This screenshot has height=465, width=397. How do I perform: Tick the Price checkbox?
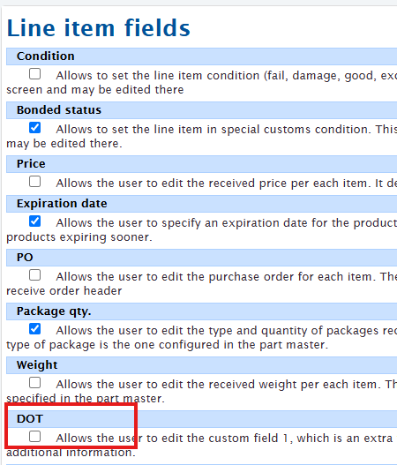(34, 182)
